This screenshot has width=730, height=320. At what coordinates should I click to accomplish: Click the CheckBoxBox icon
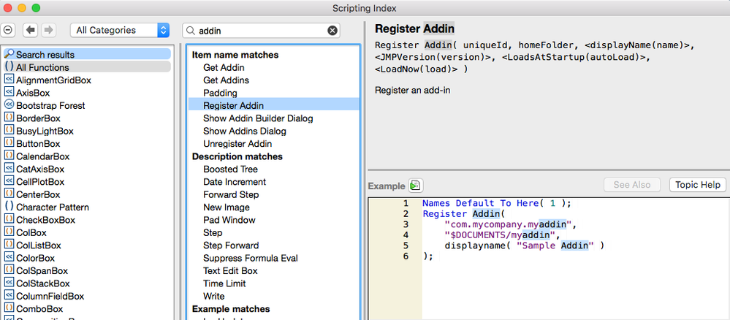[x=9, y=219]
